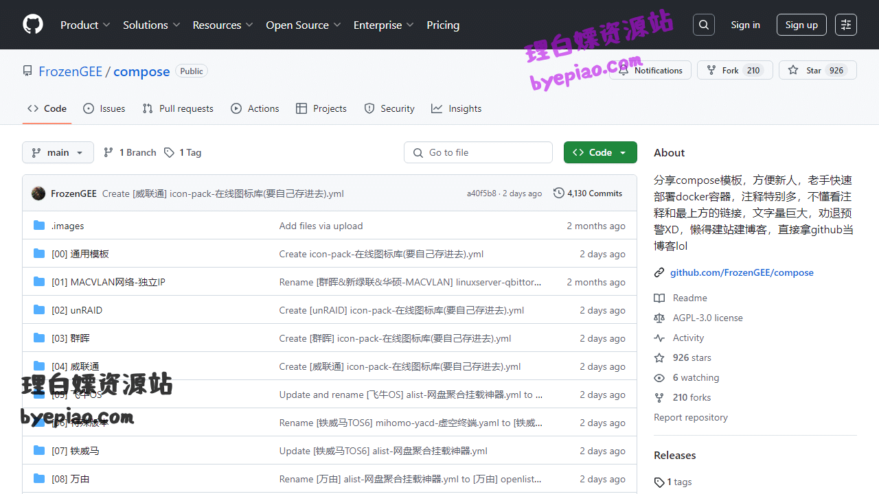The height and width of the screenshot is (494, 879).
Task: Click folder icon for [02] unRAID
Action: tap(39, 310)
